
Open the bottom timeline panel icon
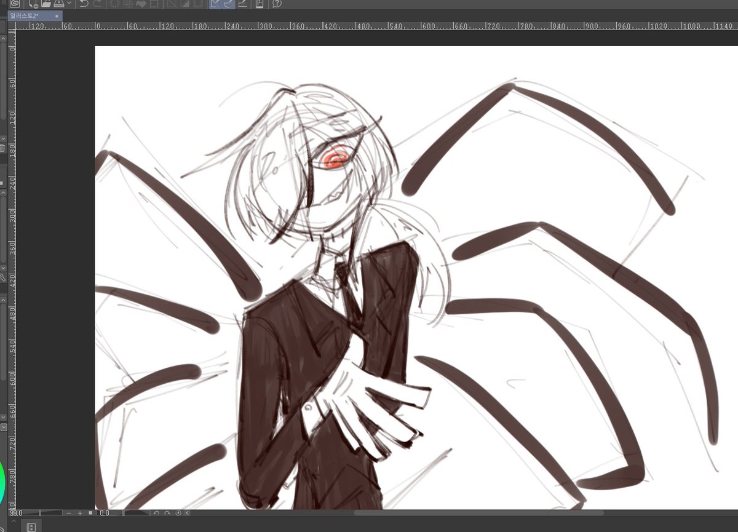[x=31, y=527]
